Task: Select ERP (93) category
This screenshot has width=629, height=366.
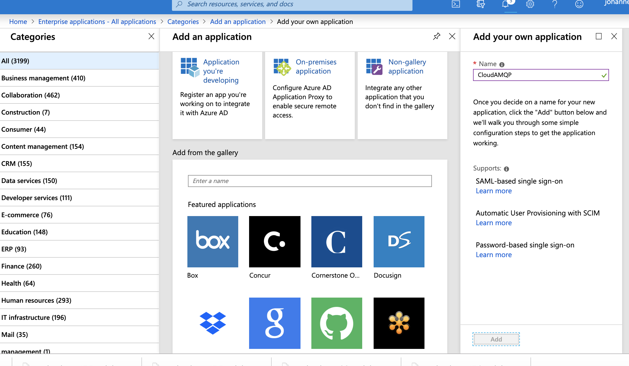Action: tap(79, 249)
